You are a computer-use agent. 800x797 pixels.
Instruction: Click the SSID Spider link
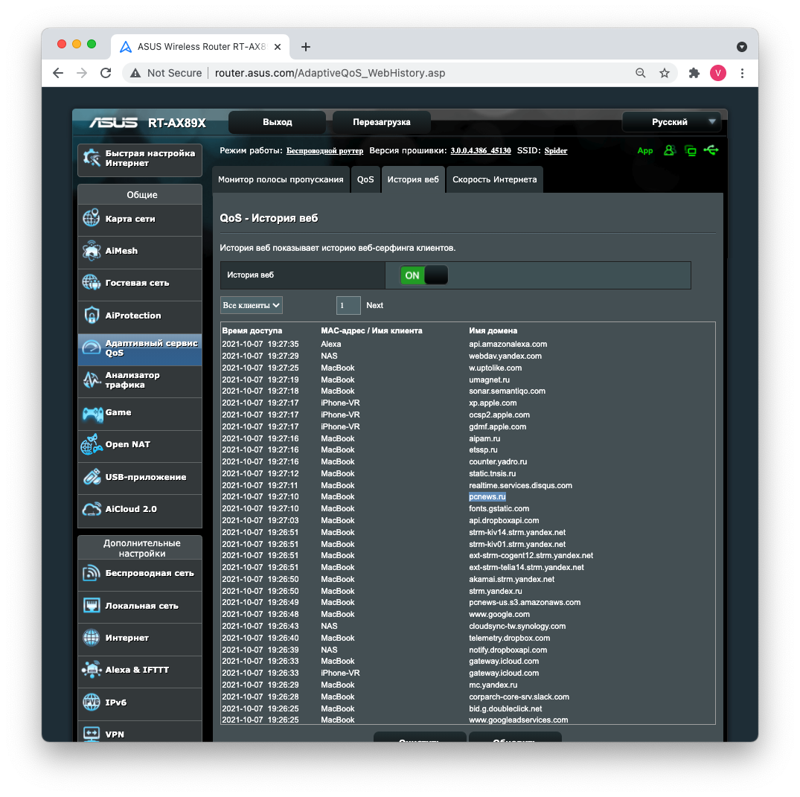tap(556, 150)
